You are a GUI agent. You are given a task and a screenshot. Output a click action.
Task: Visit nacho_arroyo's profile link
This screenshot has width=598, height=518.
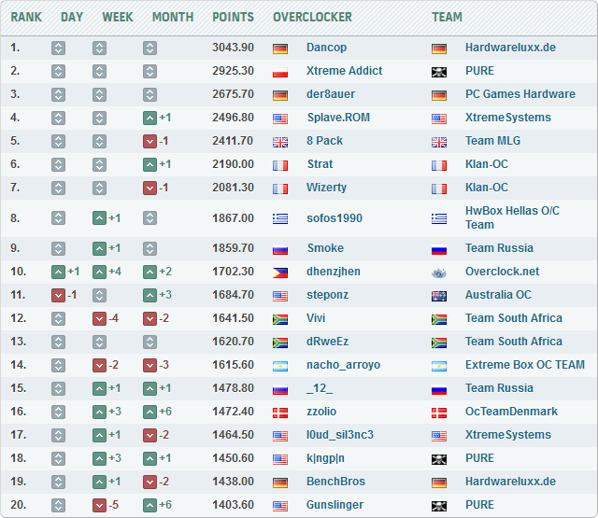tap(343, 365)
